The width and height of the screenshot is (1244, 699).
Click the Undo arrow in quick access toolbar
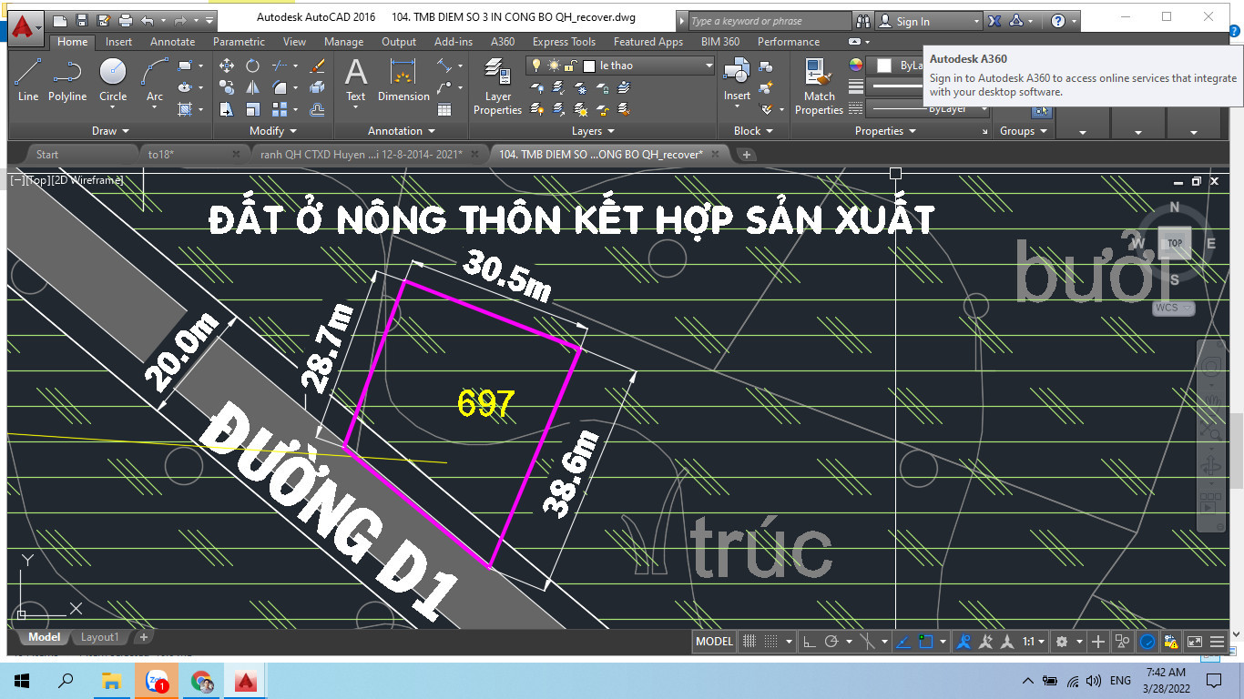148,20
